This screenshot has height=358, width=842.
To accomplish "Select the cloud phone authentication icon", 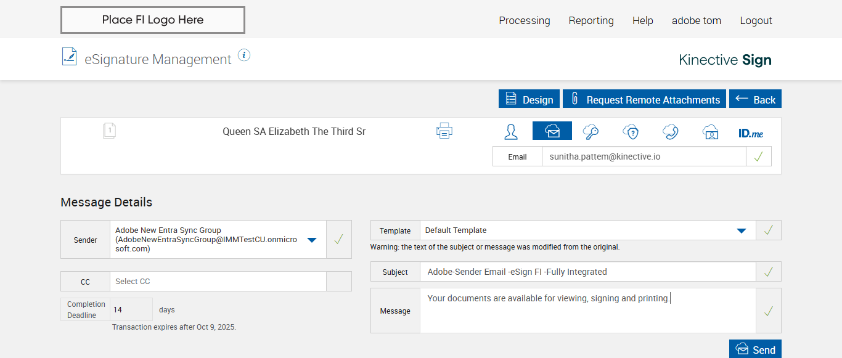I will pyautogui.click(x=671, y=131).
